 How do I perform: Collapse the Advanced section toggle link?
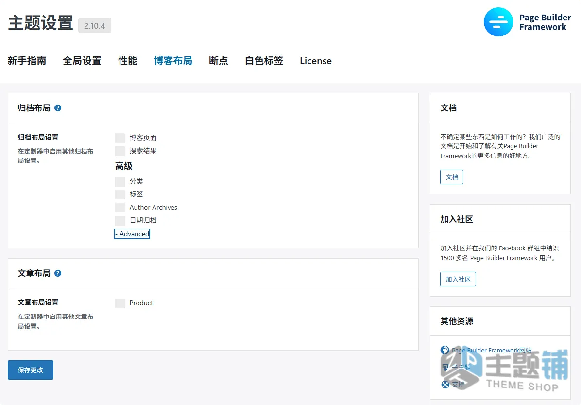(x=132, y=234)
